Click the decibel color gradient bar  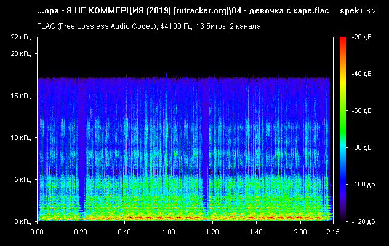coord(343,129)
